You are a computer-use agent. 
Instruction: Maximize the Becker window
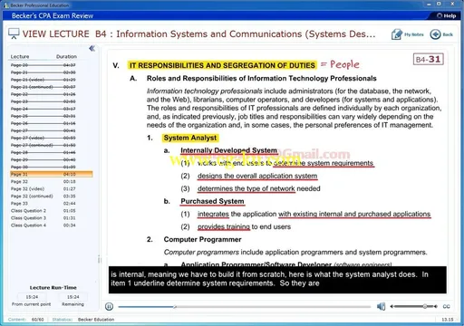pos(439,4)
